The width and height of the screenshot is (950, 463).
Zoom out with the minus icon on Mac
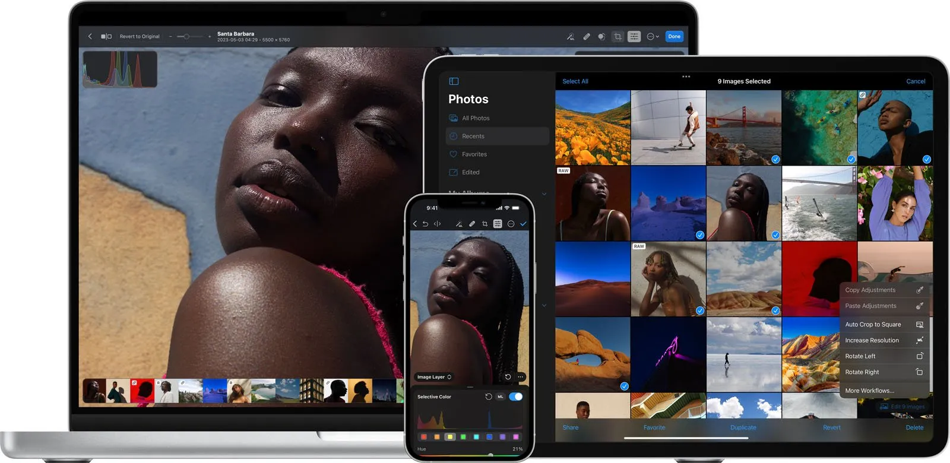(170, 36)
